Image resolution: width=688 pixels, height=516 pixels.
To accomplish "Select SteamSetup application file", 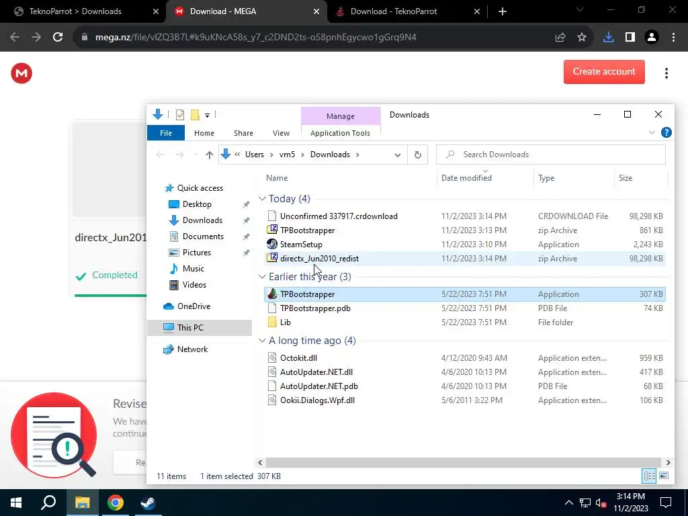I will (x=465, y=245).
